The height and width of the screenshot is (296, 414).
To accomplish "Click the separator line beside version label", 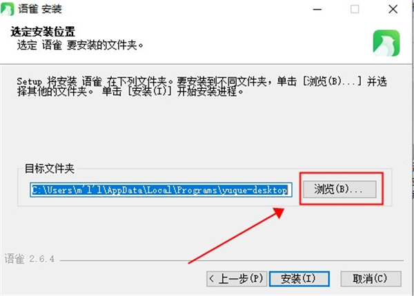I will 232,261.
